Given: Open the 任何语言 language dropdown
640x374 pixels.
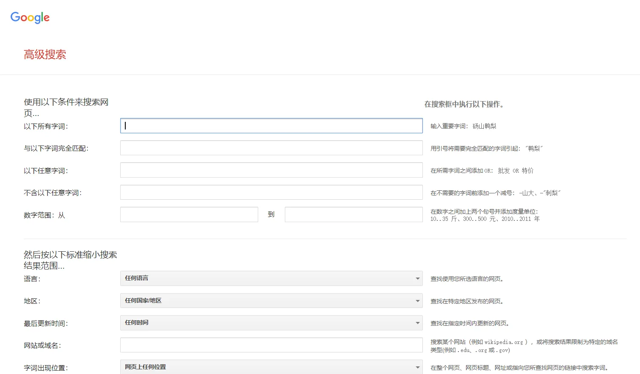Looking at the screenshot, I should point(271,278).
